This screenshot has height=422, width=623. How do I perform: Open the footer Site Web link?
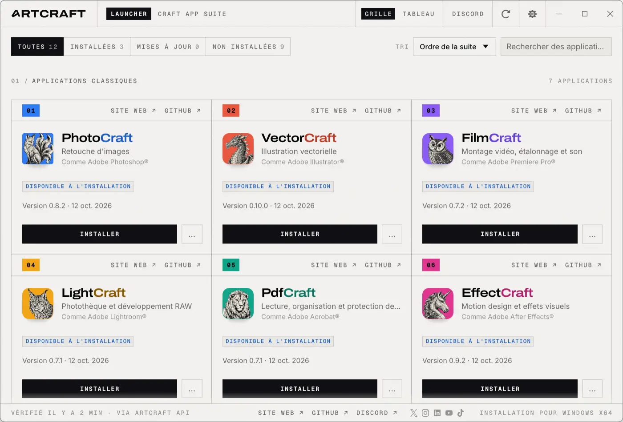coord(281,413)
